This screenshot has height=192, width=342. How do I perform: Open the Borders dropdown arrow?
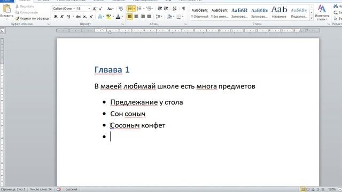pyautogui.click(x=183, y=17)
